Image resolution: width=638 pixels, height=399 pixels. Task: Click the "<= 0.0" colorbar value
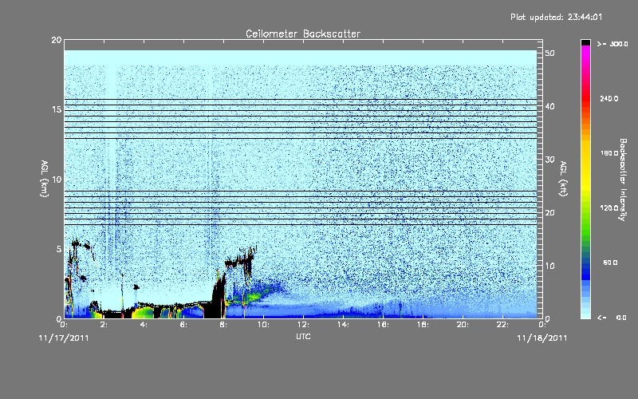click(x=612, y=318)
